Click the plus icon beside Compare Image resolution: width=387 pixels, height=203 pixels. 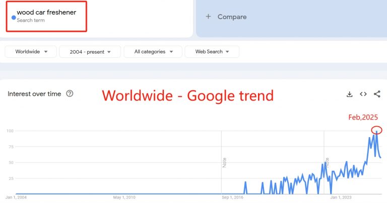208,17
